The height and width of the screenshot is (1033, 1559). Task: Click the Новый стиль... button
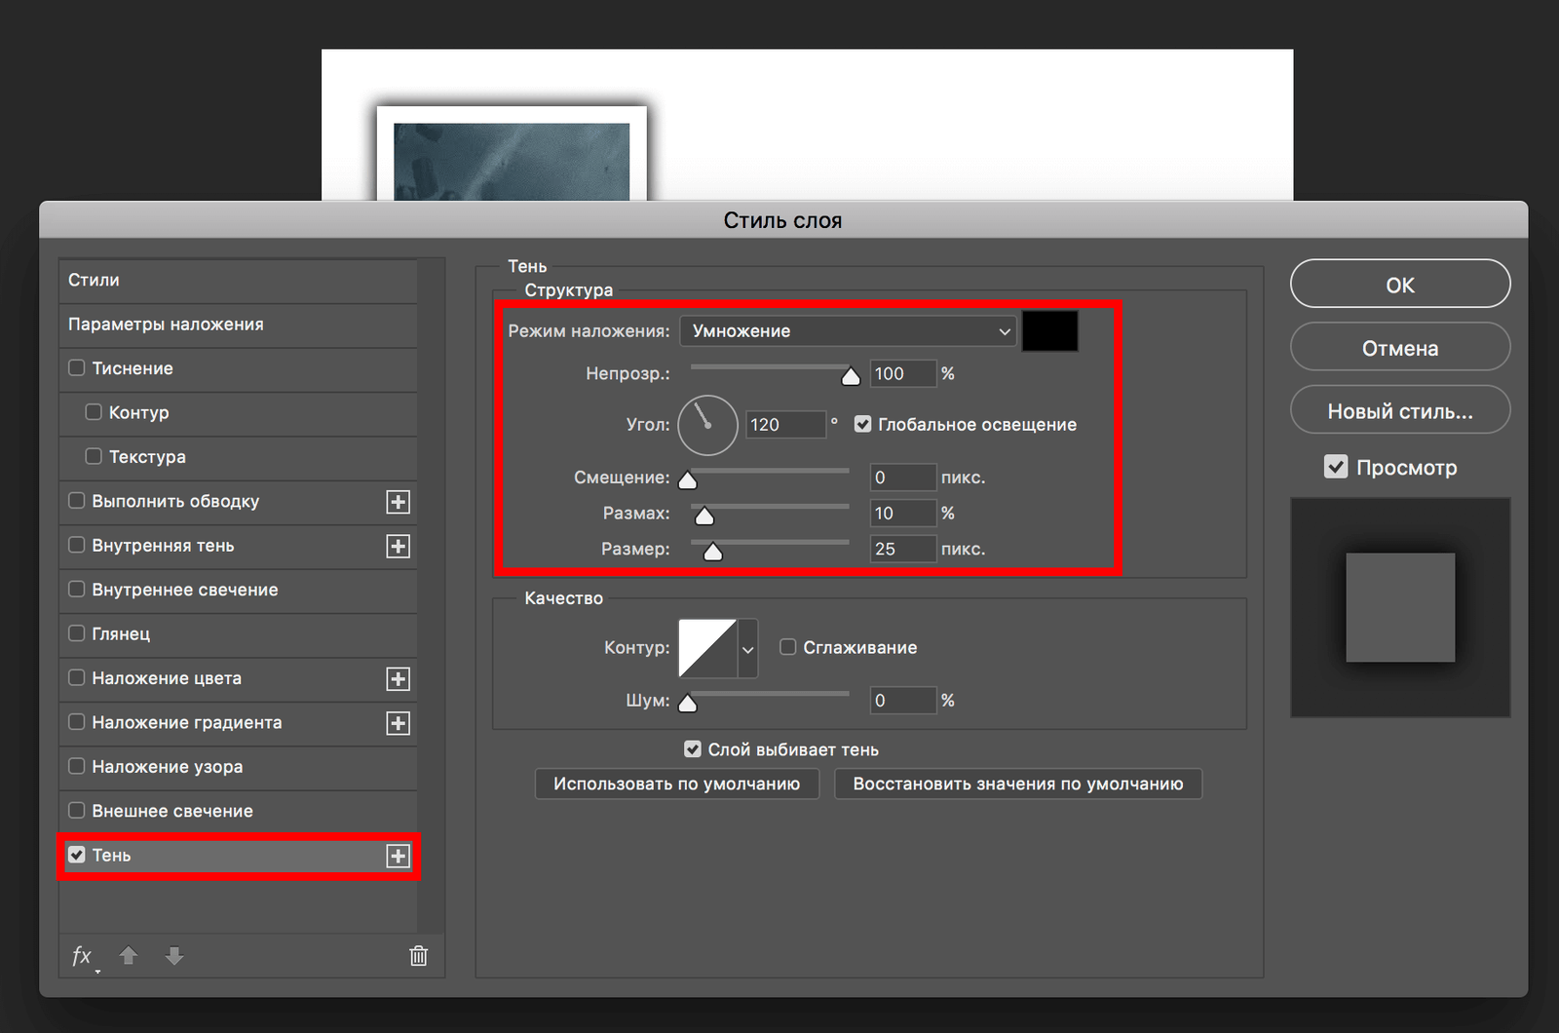[x=1399, y=411]
